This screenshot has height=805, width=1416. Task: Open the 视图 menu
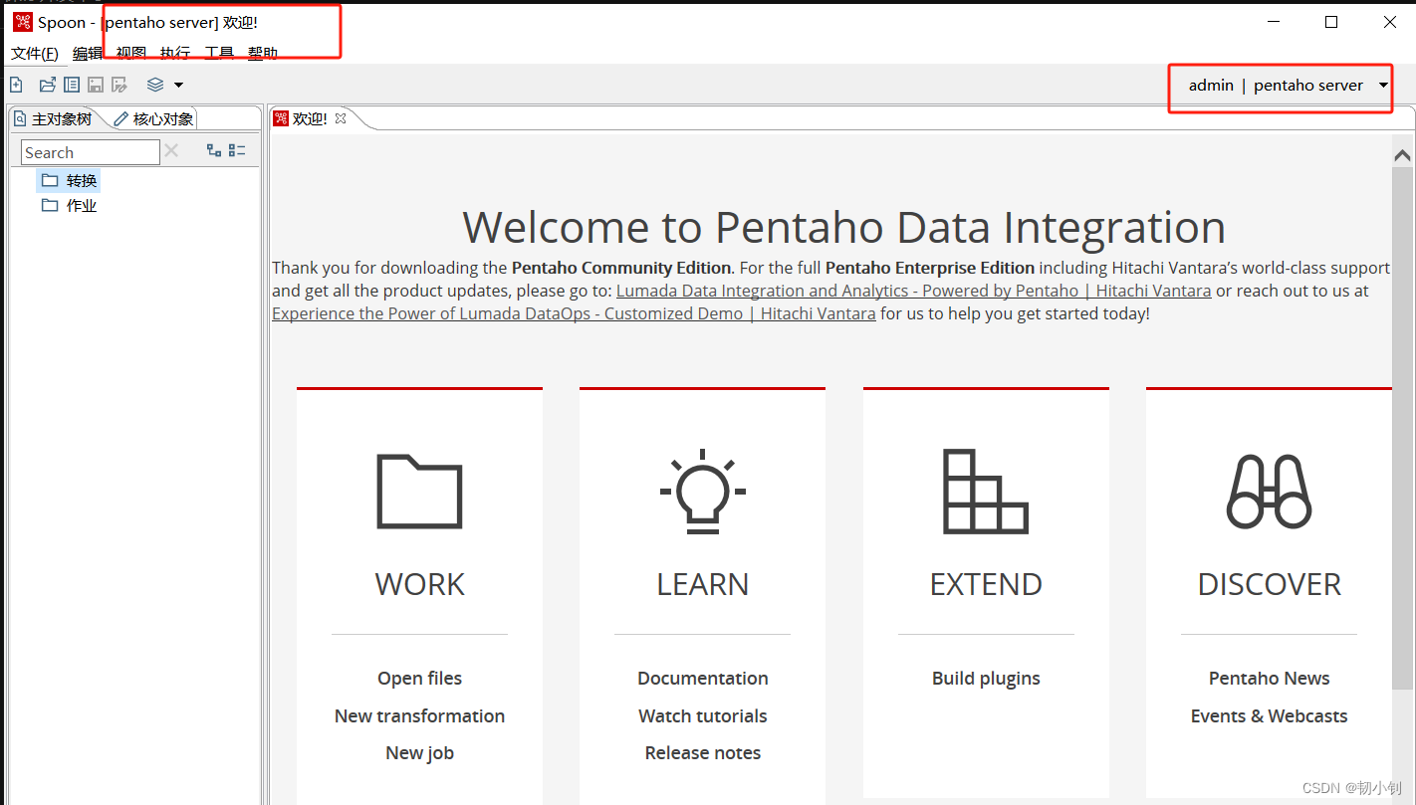131,53
